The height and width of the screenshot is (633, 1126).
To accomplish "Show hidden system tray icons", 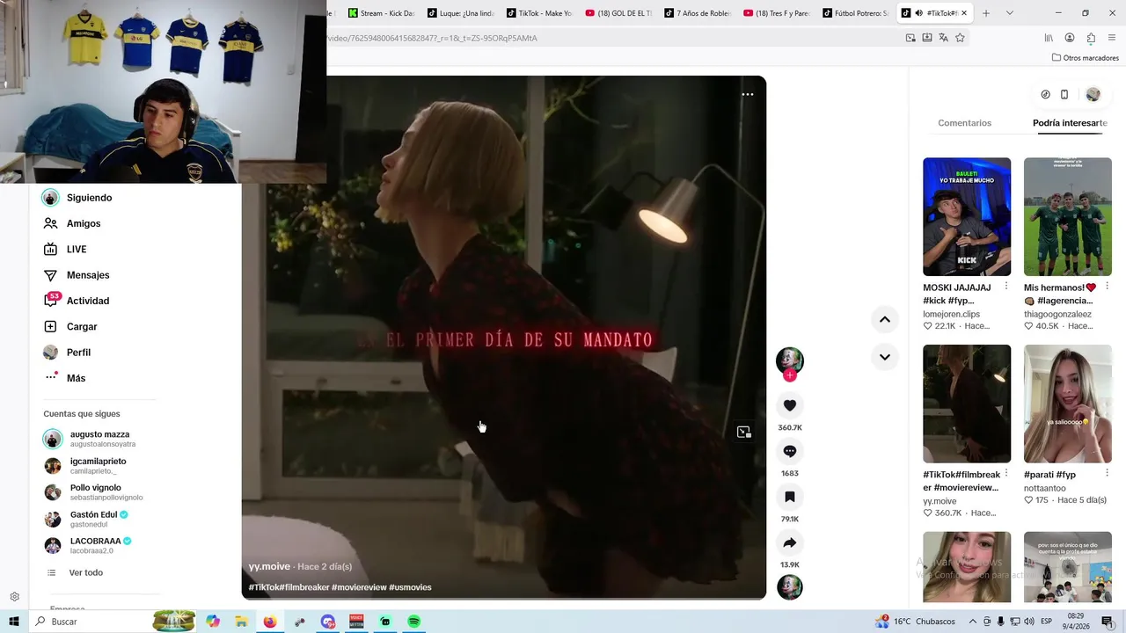I will pyautogui.click(x=973, y=622).
